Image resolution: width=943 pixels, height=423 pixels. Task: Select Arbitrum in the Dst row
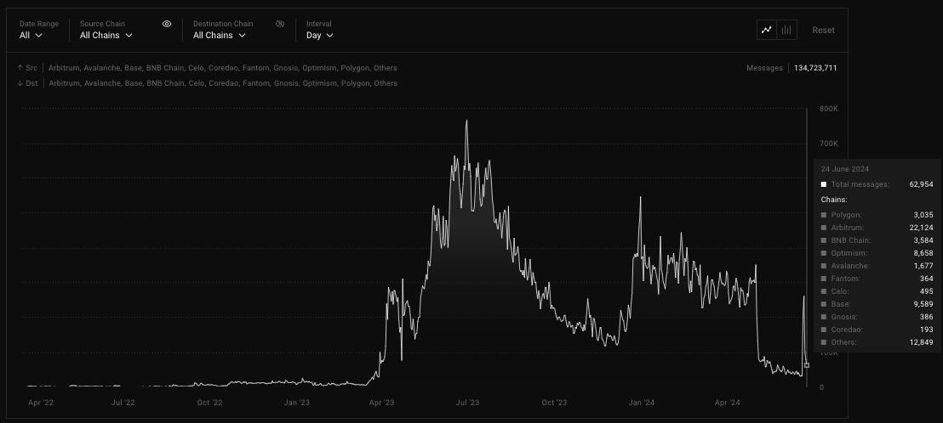65,83
